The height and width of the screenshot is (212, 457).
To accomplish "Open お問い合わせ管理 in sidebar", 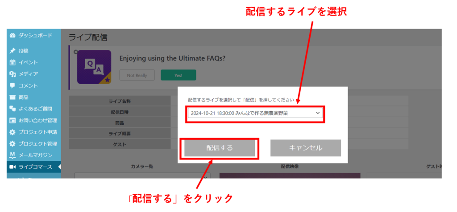I will coord(37,120).
